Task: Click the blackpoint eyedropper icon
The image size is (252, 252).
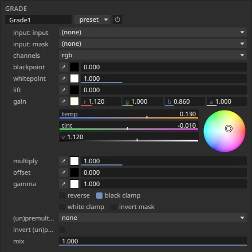Action: (x=64, y=67)
